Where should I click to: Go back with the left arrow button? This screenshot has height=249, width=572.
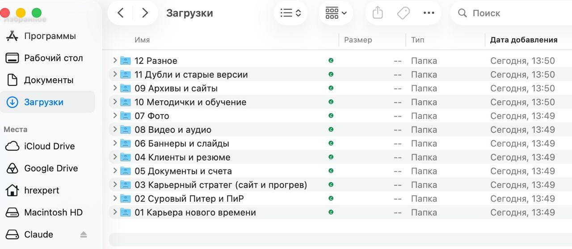(x=121, y=13)
